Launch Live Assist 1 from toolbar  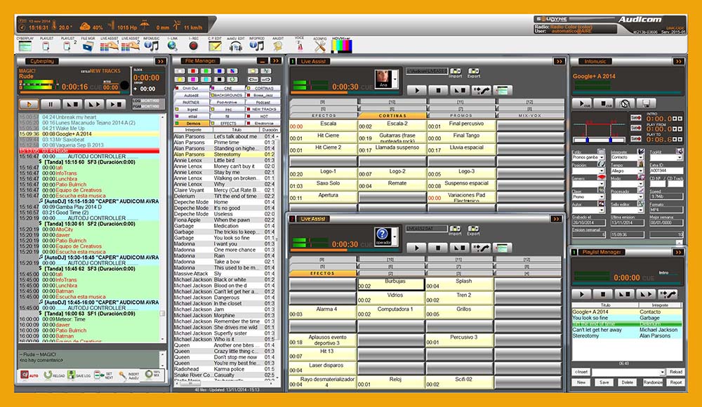[x=109, y=46]
